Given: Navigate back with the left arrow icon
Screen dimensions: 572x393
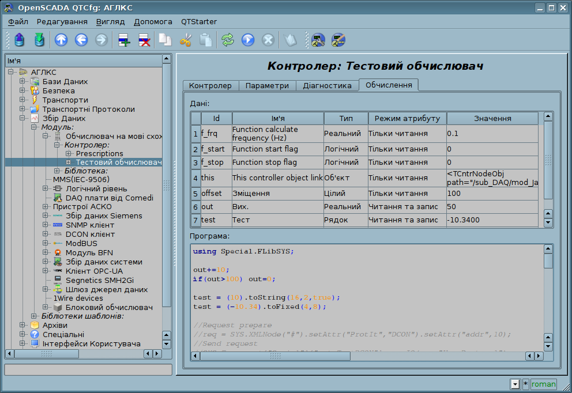Looking at the screenshot, I should 81,40.
